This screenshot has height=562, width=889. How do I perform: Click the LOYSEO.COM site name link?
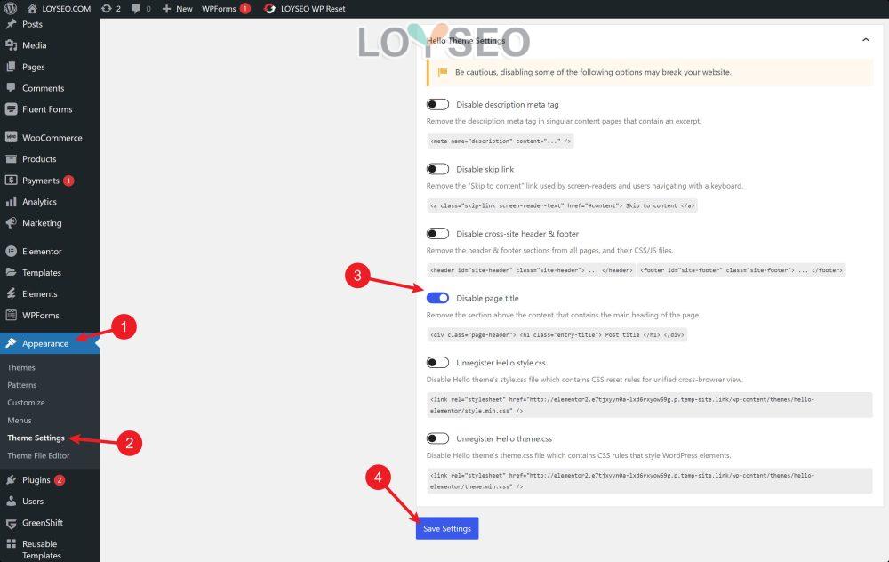tap(67, 9)
